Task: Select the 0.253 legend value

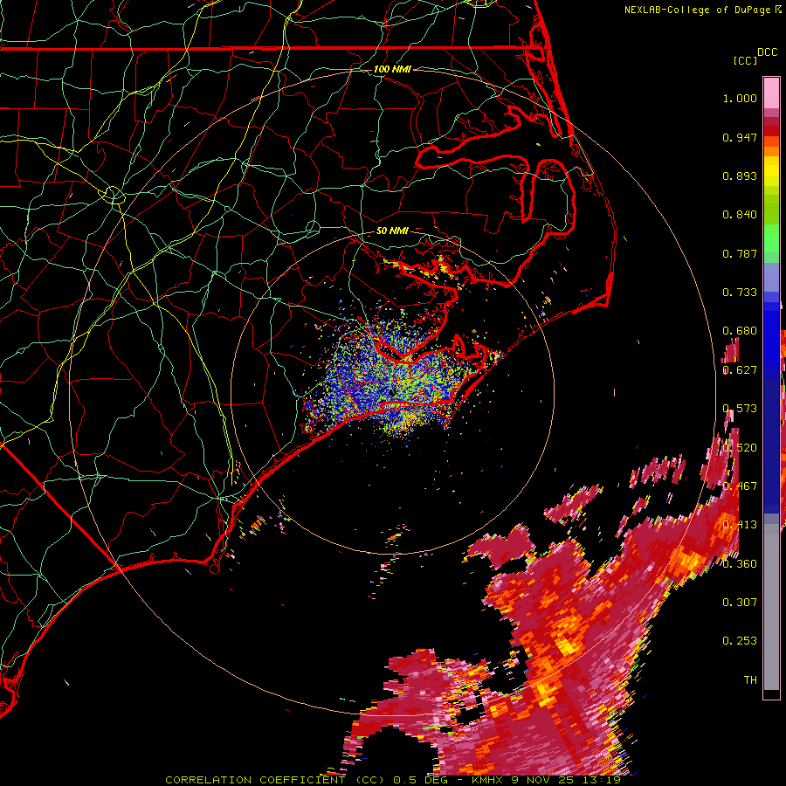Action: (x=740, y=641)
